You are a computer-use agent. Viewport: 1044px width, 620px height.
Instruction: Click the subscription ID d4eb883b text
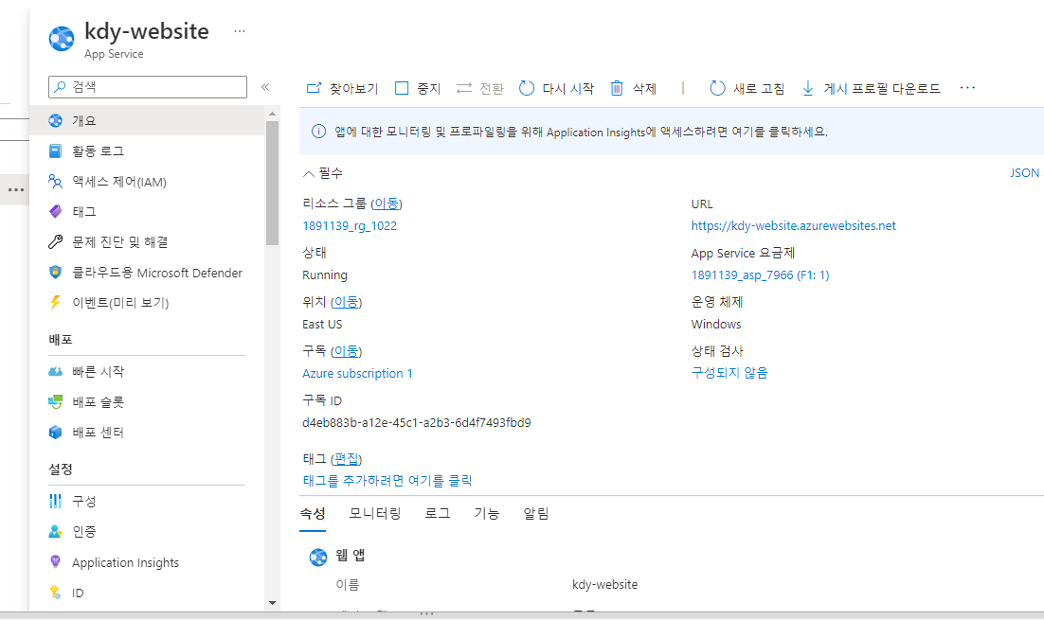[417, 423]
